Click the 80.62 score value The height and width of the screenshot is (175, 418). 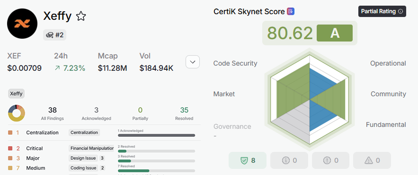click(x=290, y=33)
